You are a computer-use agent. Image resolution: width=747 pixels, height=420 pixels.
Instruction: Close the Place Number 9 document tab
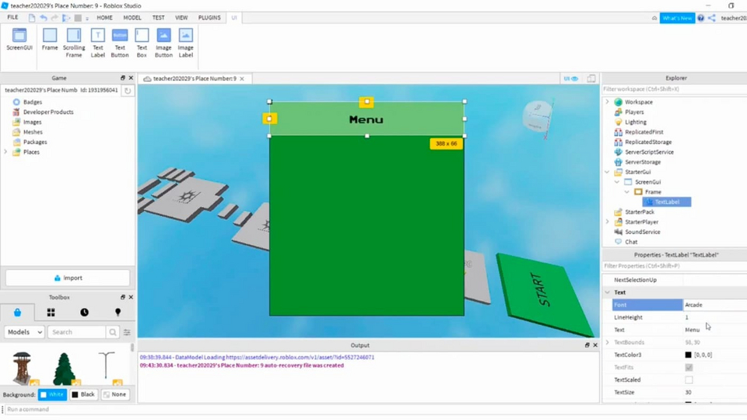click(x=242, y=79)
